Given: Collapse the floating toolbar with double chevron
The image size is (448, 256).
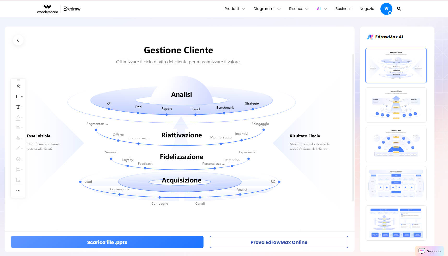Looking at the screenshot, I should point(18,86).
